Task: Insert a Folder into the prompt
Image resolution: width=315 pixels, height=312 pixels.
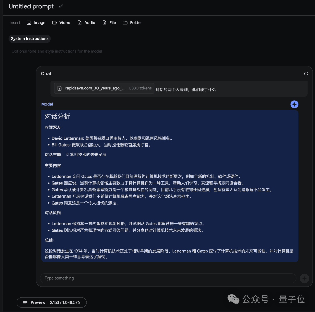Action: click(x=132, y=22)
